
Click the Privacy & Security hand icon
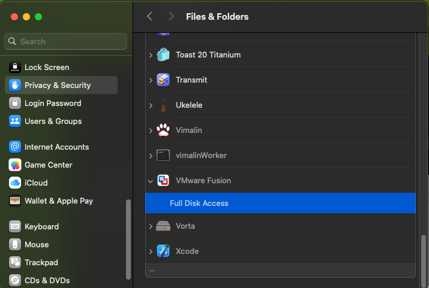pyautogui.click(x=15, y=85)
